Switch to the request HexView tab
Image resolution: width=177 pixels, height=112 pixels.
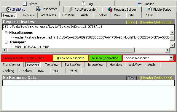tap(68, 15)
